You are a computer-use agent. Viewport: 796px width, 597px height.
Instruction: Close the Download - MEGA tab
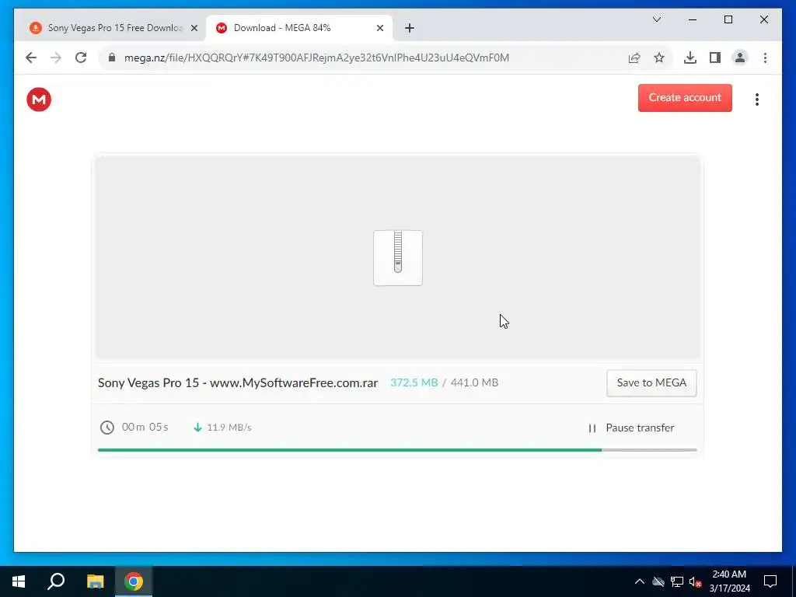[x=379, y=29]
